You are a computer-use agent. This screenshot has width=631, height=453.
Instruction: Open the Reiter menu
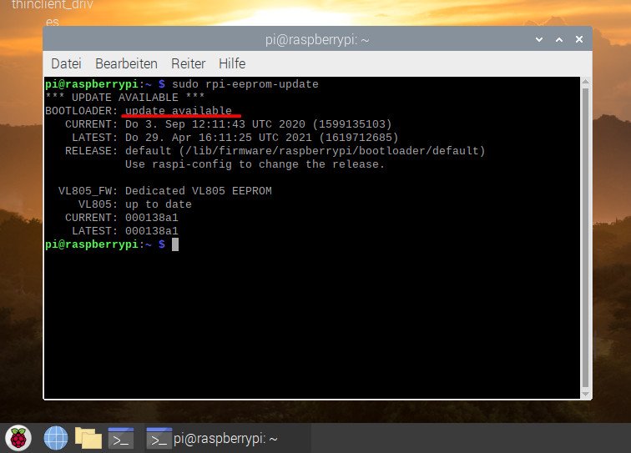click(188, 63)
